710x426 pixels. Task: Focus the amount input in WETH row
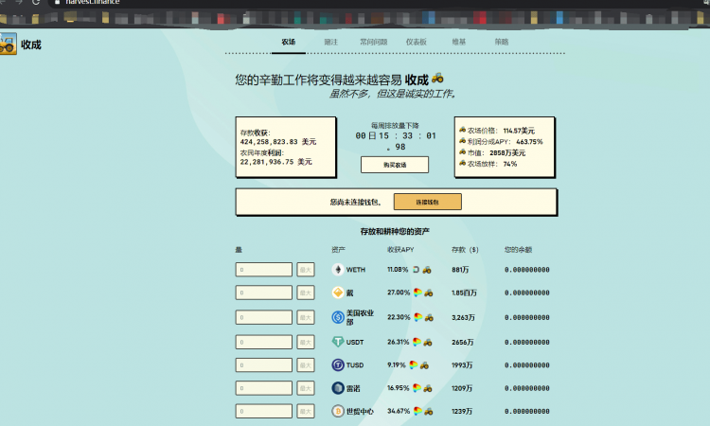pyautogui.click(x=264, y=270)
